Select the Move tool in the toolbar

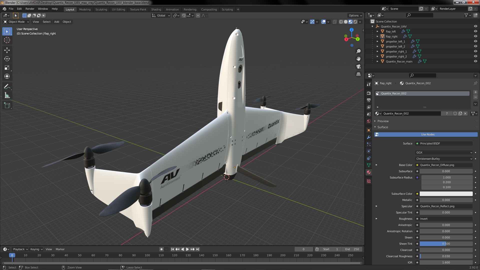pyautogui.click(x=7, y=50)
